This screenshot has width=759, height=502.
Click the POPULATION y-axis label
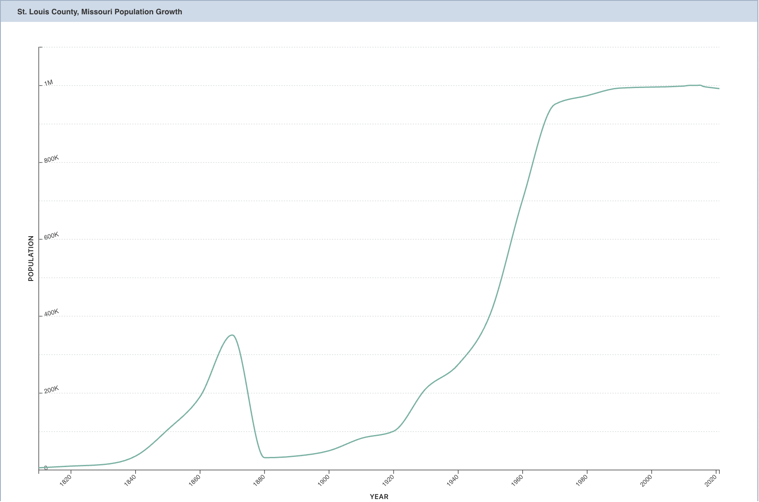pyautogui.click(x=31, y=259)
